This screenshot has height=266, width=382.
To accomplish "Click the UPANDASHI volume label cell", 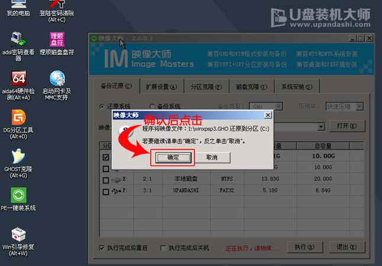I will [186, 190].
